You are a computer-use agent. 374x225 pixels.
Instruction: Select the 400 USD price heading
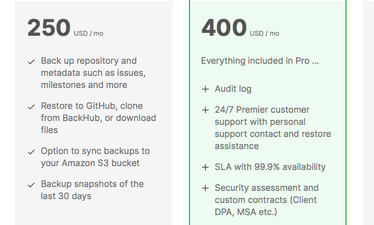(x=240, y=28)
